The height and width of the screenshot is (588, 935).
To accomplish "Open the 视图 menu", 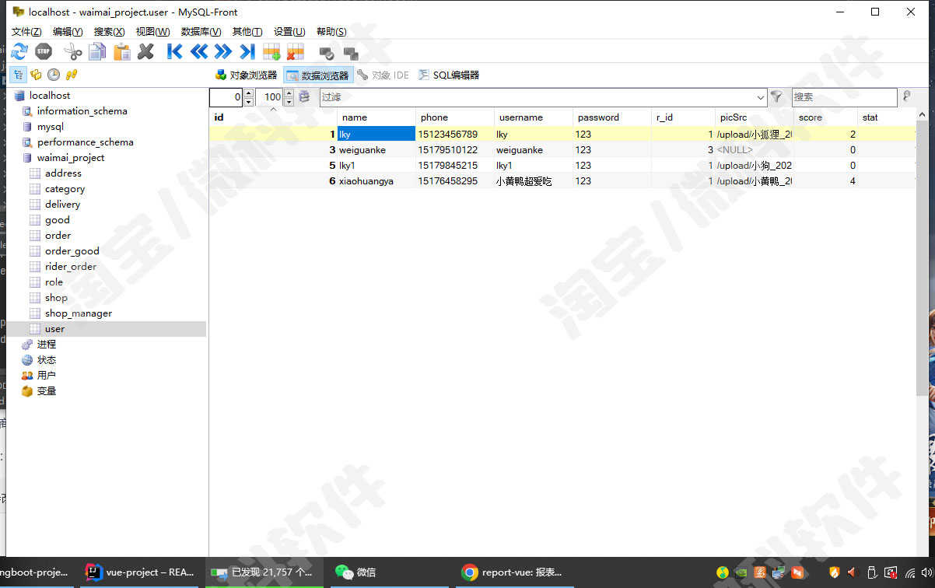I will [x=152, y=31].
